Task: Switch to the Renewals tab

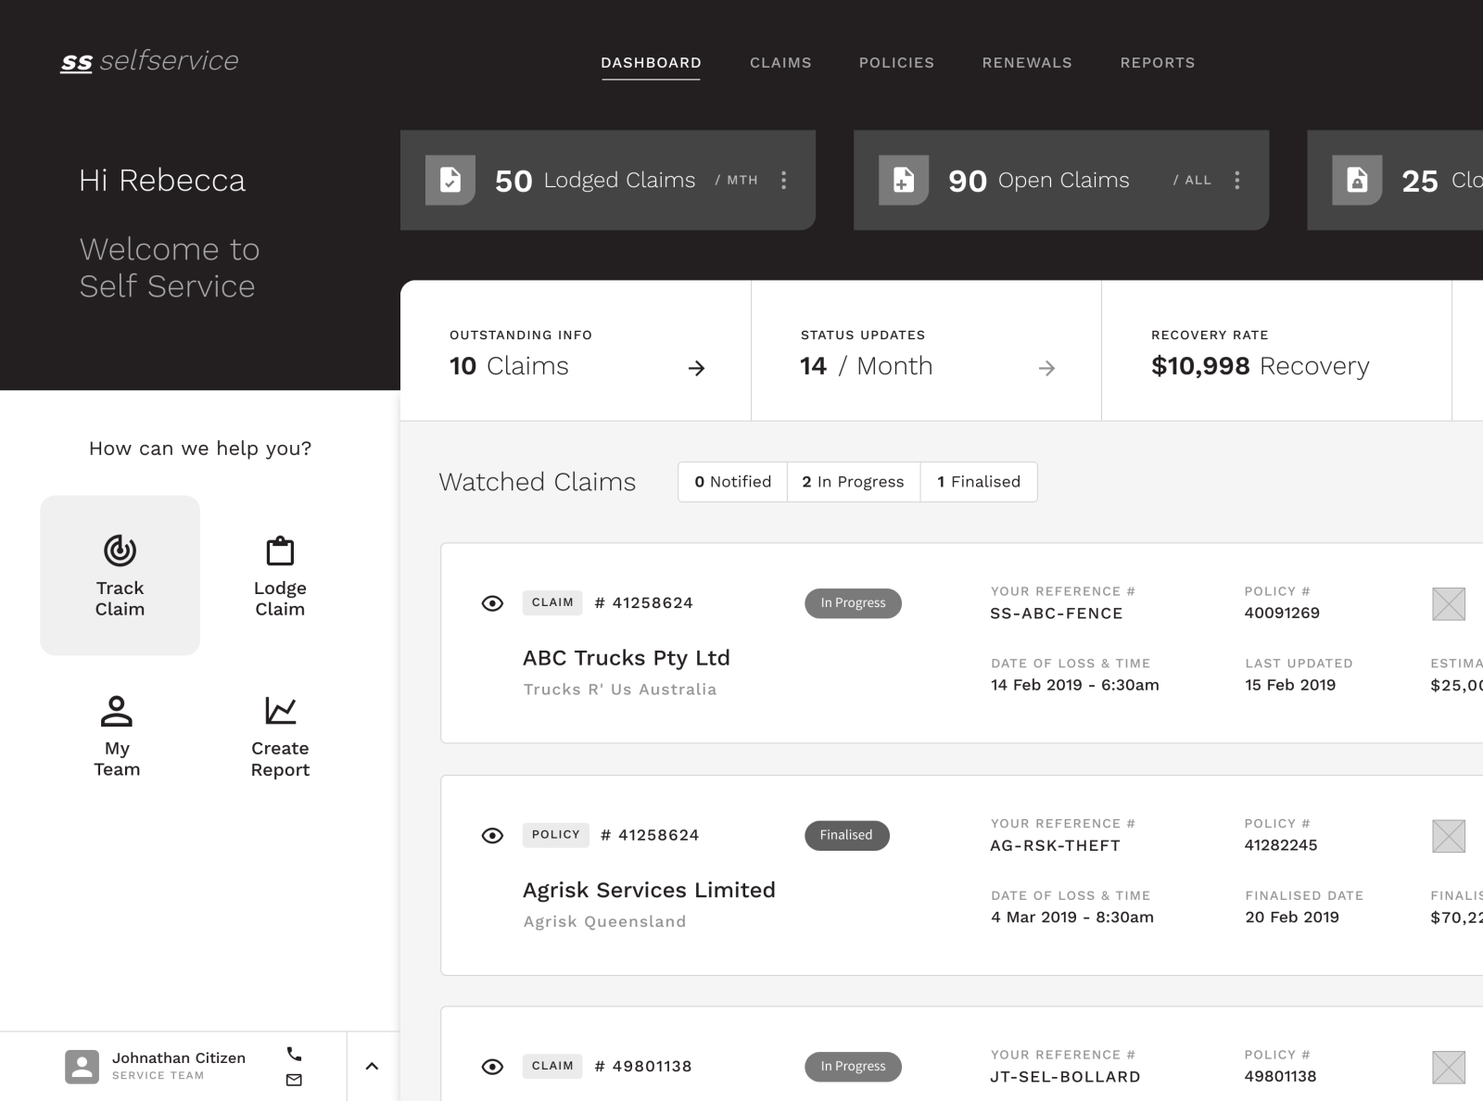Action: pos(1026,62)
